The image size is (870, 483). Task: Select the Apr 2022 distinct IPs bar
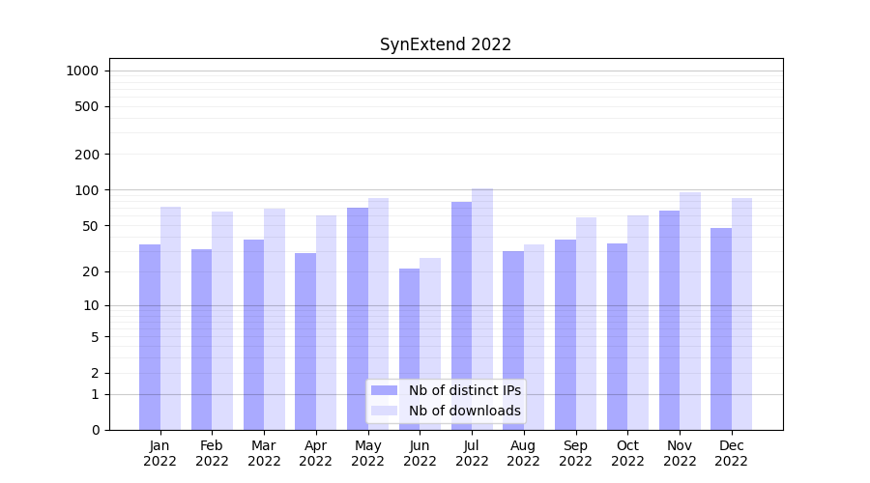pyautogui.click(x=305, y=341)
